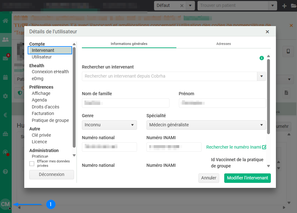The height and width of the screenshot is (213, 297).
Task: Open the patients icon in sidebar
Action: click(5, 40)
